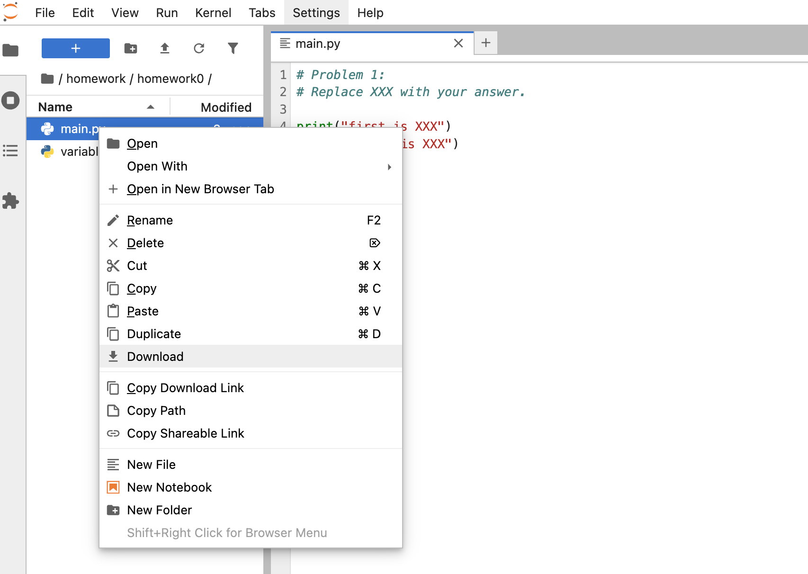
Task: Create a New Notebook from the context menu
Action: [x=169, y=487]
